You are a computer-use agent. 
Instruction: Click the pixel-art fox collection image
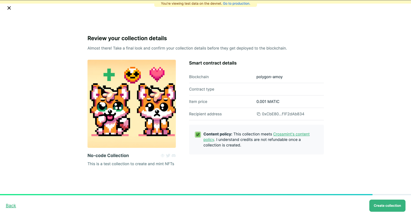click(x=132, y=104)
